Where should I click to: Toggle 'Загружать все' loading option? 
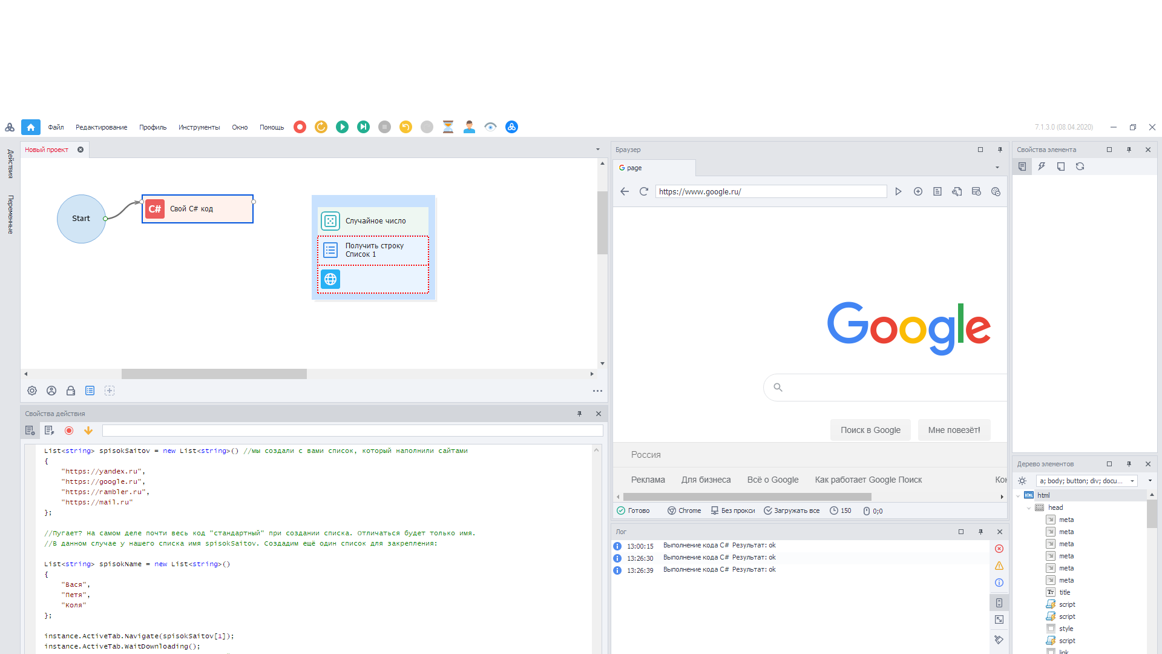[x=792, y=511]
